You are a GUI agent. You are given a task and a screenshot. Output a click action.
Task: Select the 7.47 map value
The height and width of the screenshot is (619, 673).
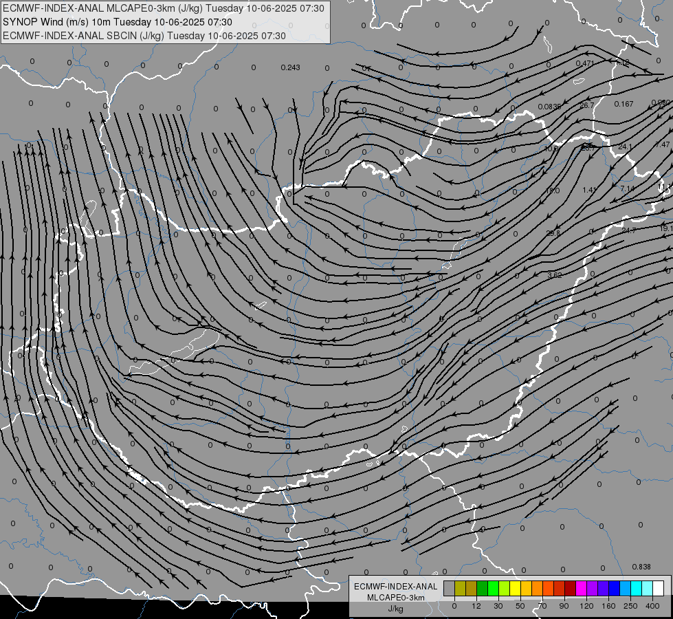pos(662,144)
